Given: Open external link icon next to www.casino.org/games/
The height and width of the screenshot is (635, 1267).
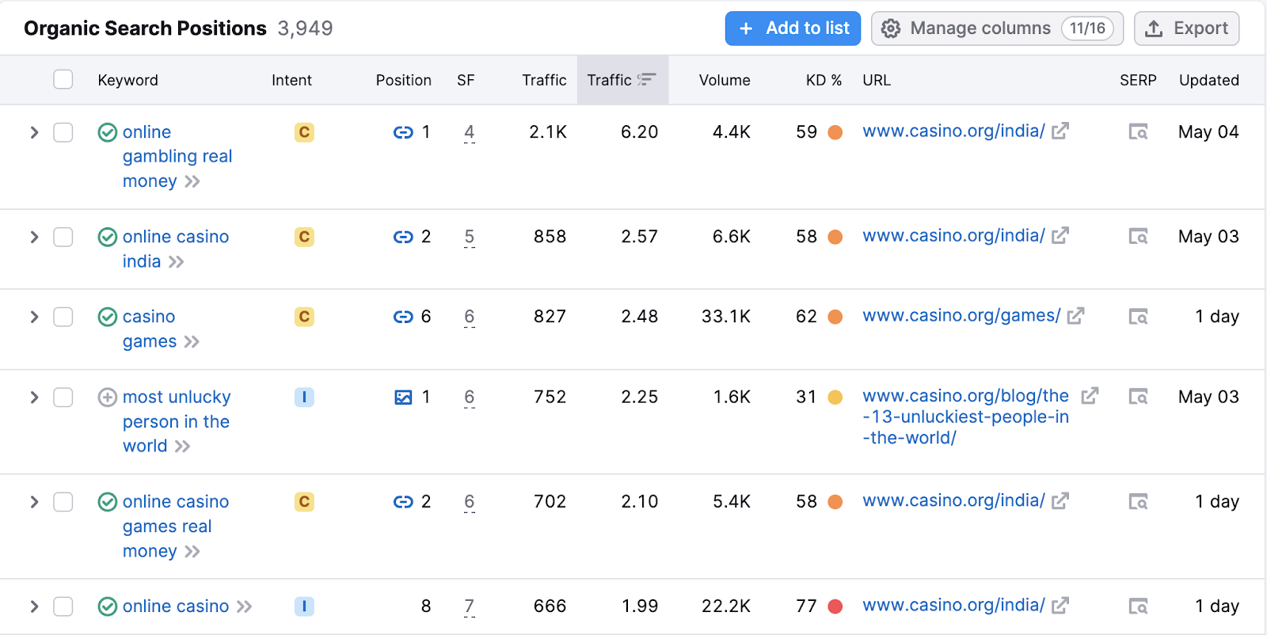Looking at the screenshot, I should (x=1075, y=316).
